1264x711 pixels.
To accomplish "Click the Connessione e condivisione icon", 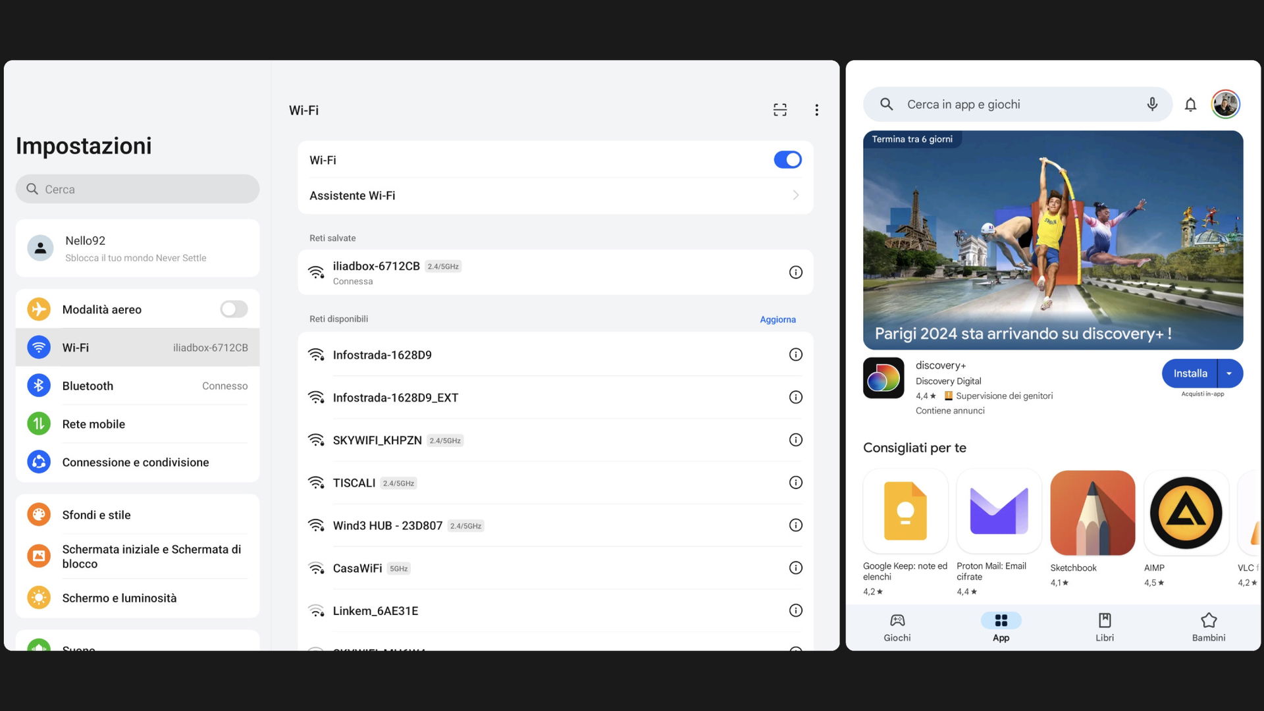I will pos(39,462).
